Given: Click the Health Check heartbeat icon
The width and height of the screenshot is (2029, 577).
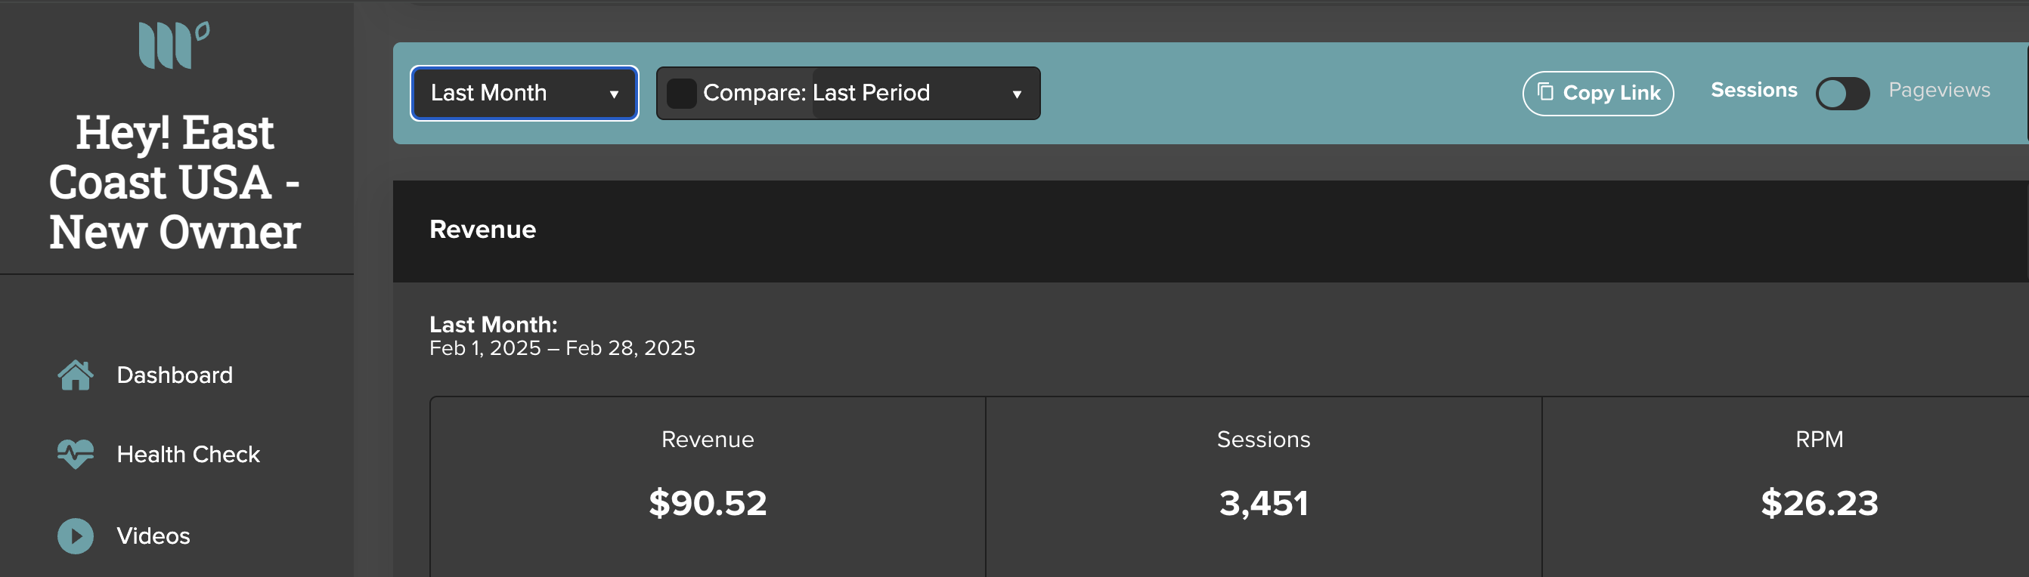Looking at the screenshot, I should tap(76, 454).
